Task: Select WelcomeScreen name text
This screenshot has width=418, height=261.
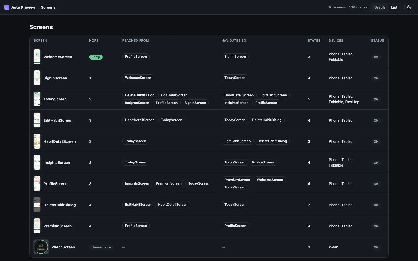Action: point(58,57)
